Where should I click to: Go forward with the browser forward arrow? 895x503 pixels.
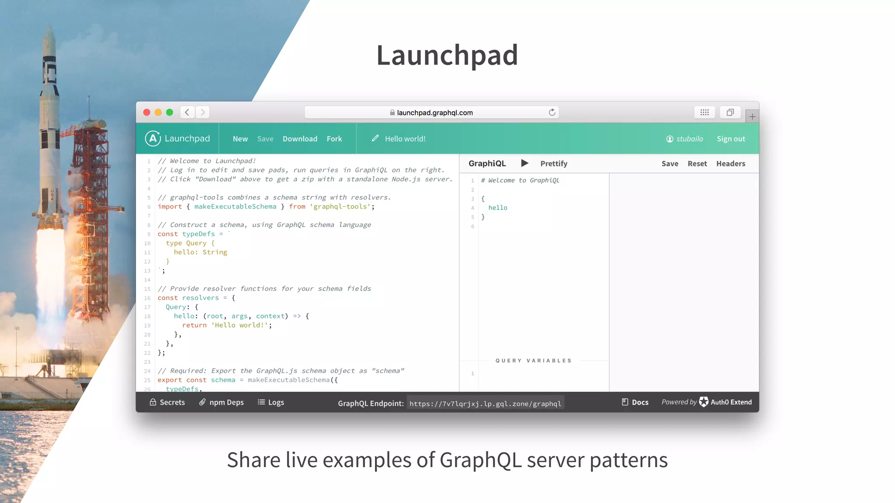click(x=203, y=113)
